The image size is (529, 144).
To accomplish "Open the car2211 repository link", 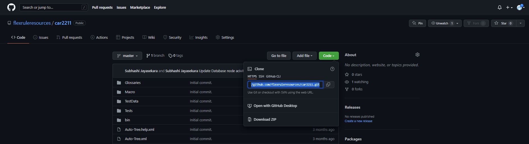I will point(63,23).
